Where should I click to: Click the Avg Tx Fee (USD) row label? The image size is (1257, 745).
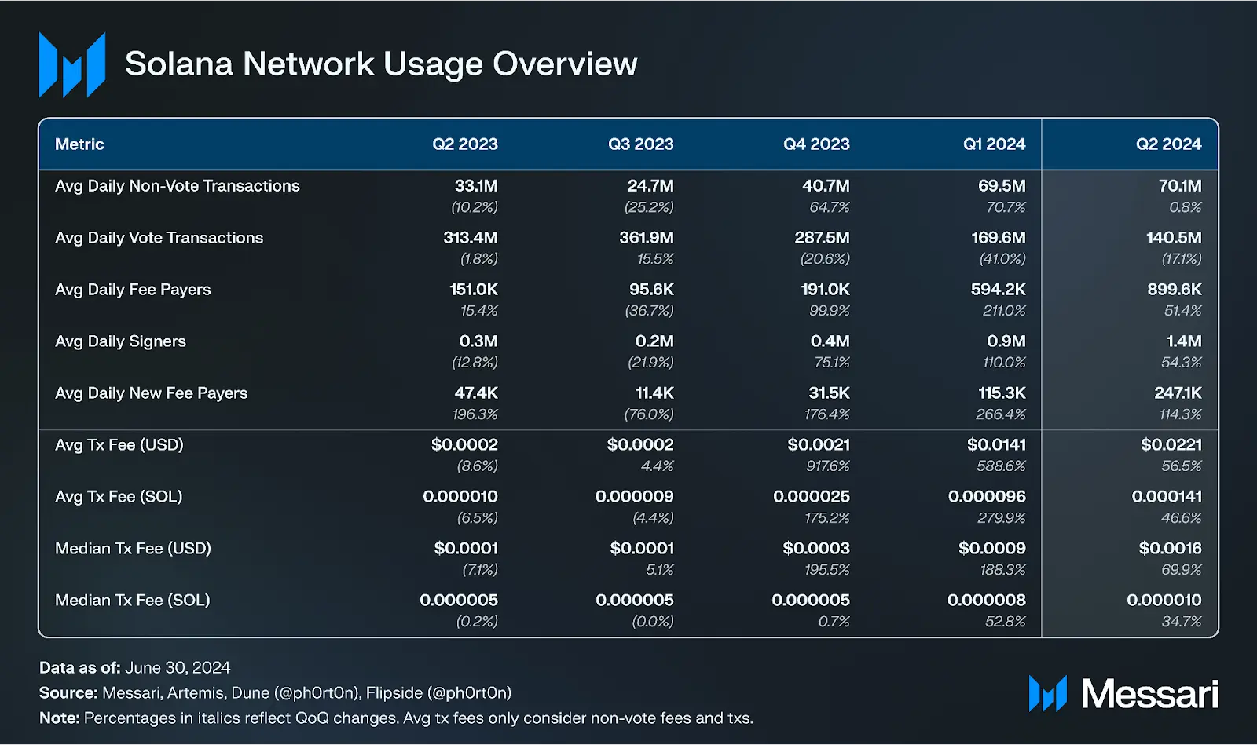[119, 445]
